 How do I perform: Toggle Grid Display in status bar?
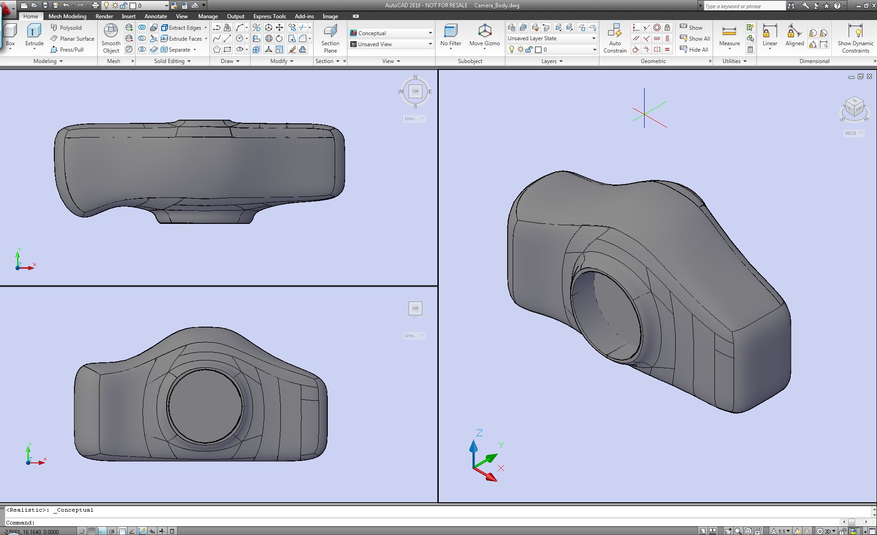pos(91,531)
